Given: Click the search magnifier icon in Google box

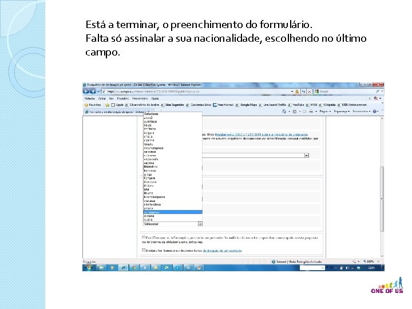Looking at the screenshot, I should [377, 92].
